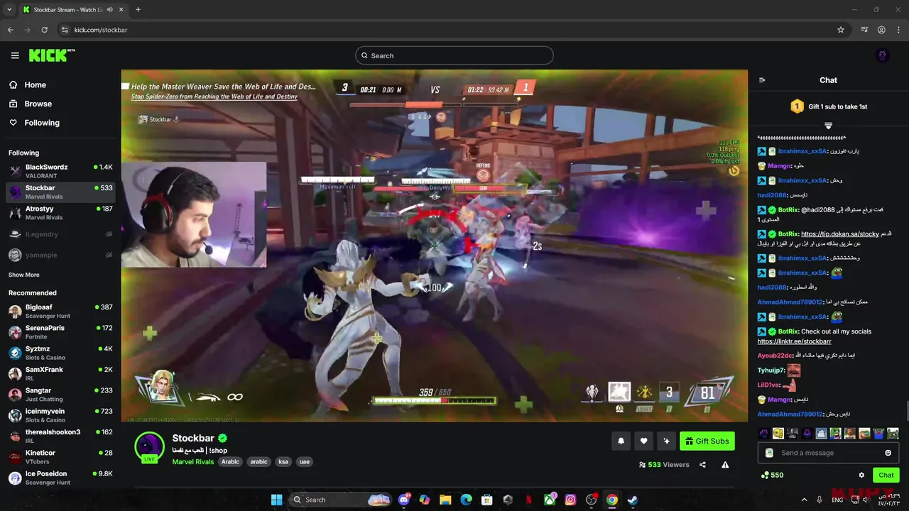The image size is (909, 511).
Task: Click the chat message input field
Action: [828, 453]
